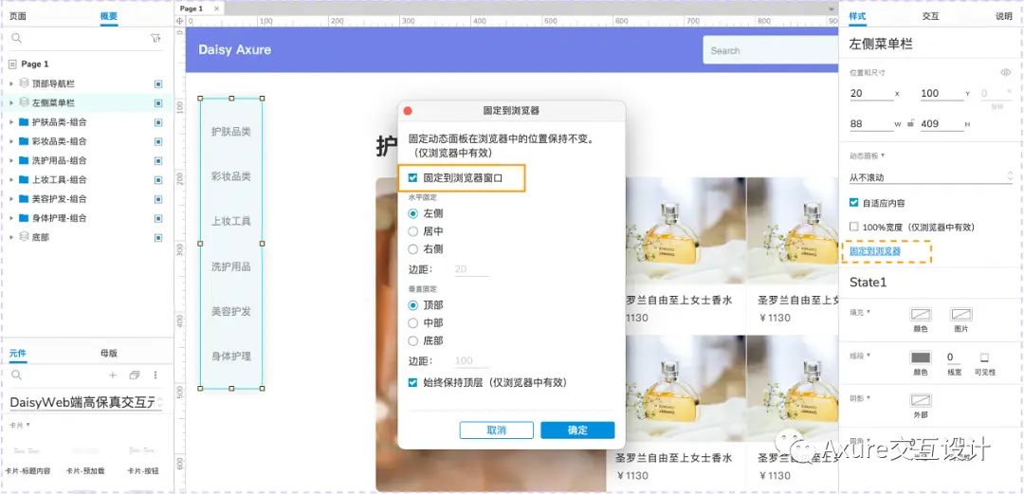
Task: Click folder icon of 护肤品类-组合
Action: (24, 122)
